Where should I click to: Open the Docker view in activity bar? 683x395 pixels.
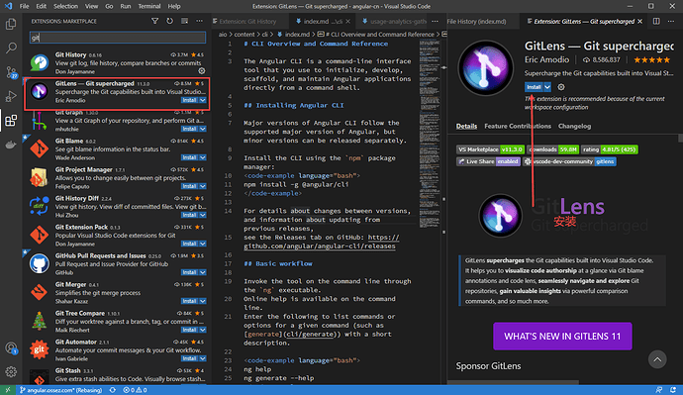tap(11, 145)
